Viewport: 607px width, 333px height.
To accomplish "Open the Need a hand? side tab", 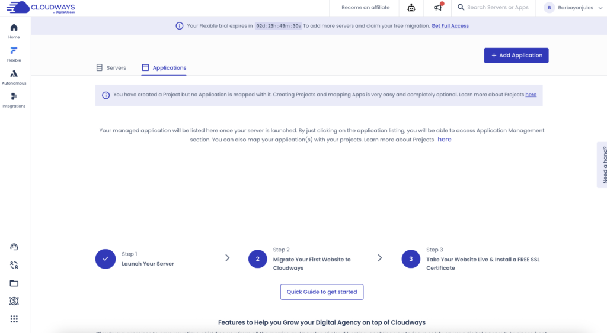I will coord(602,164).
